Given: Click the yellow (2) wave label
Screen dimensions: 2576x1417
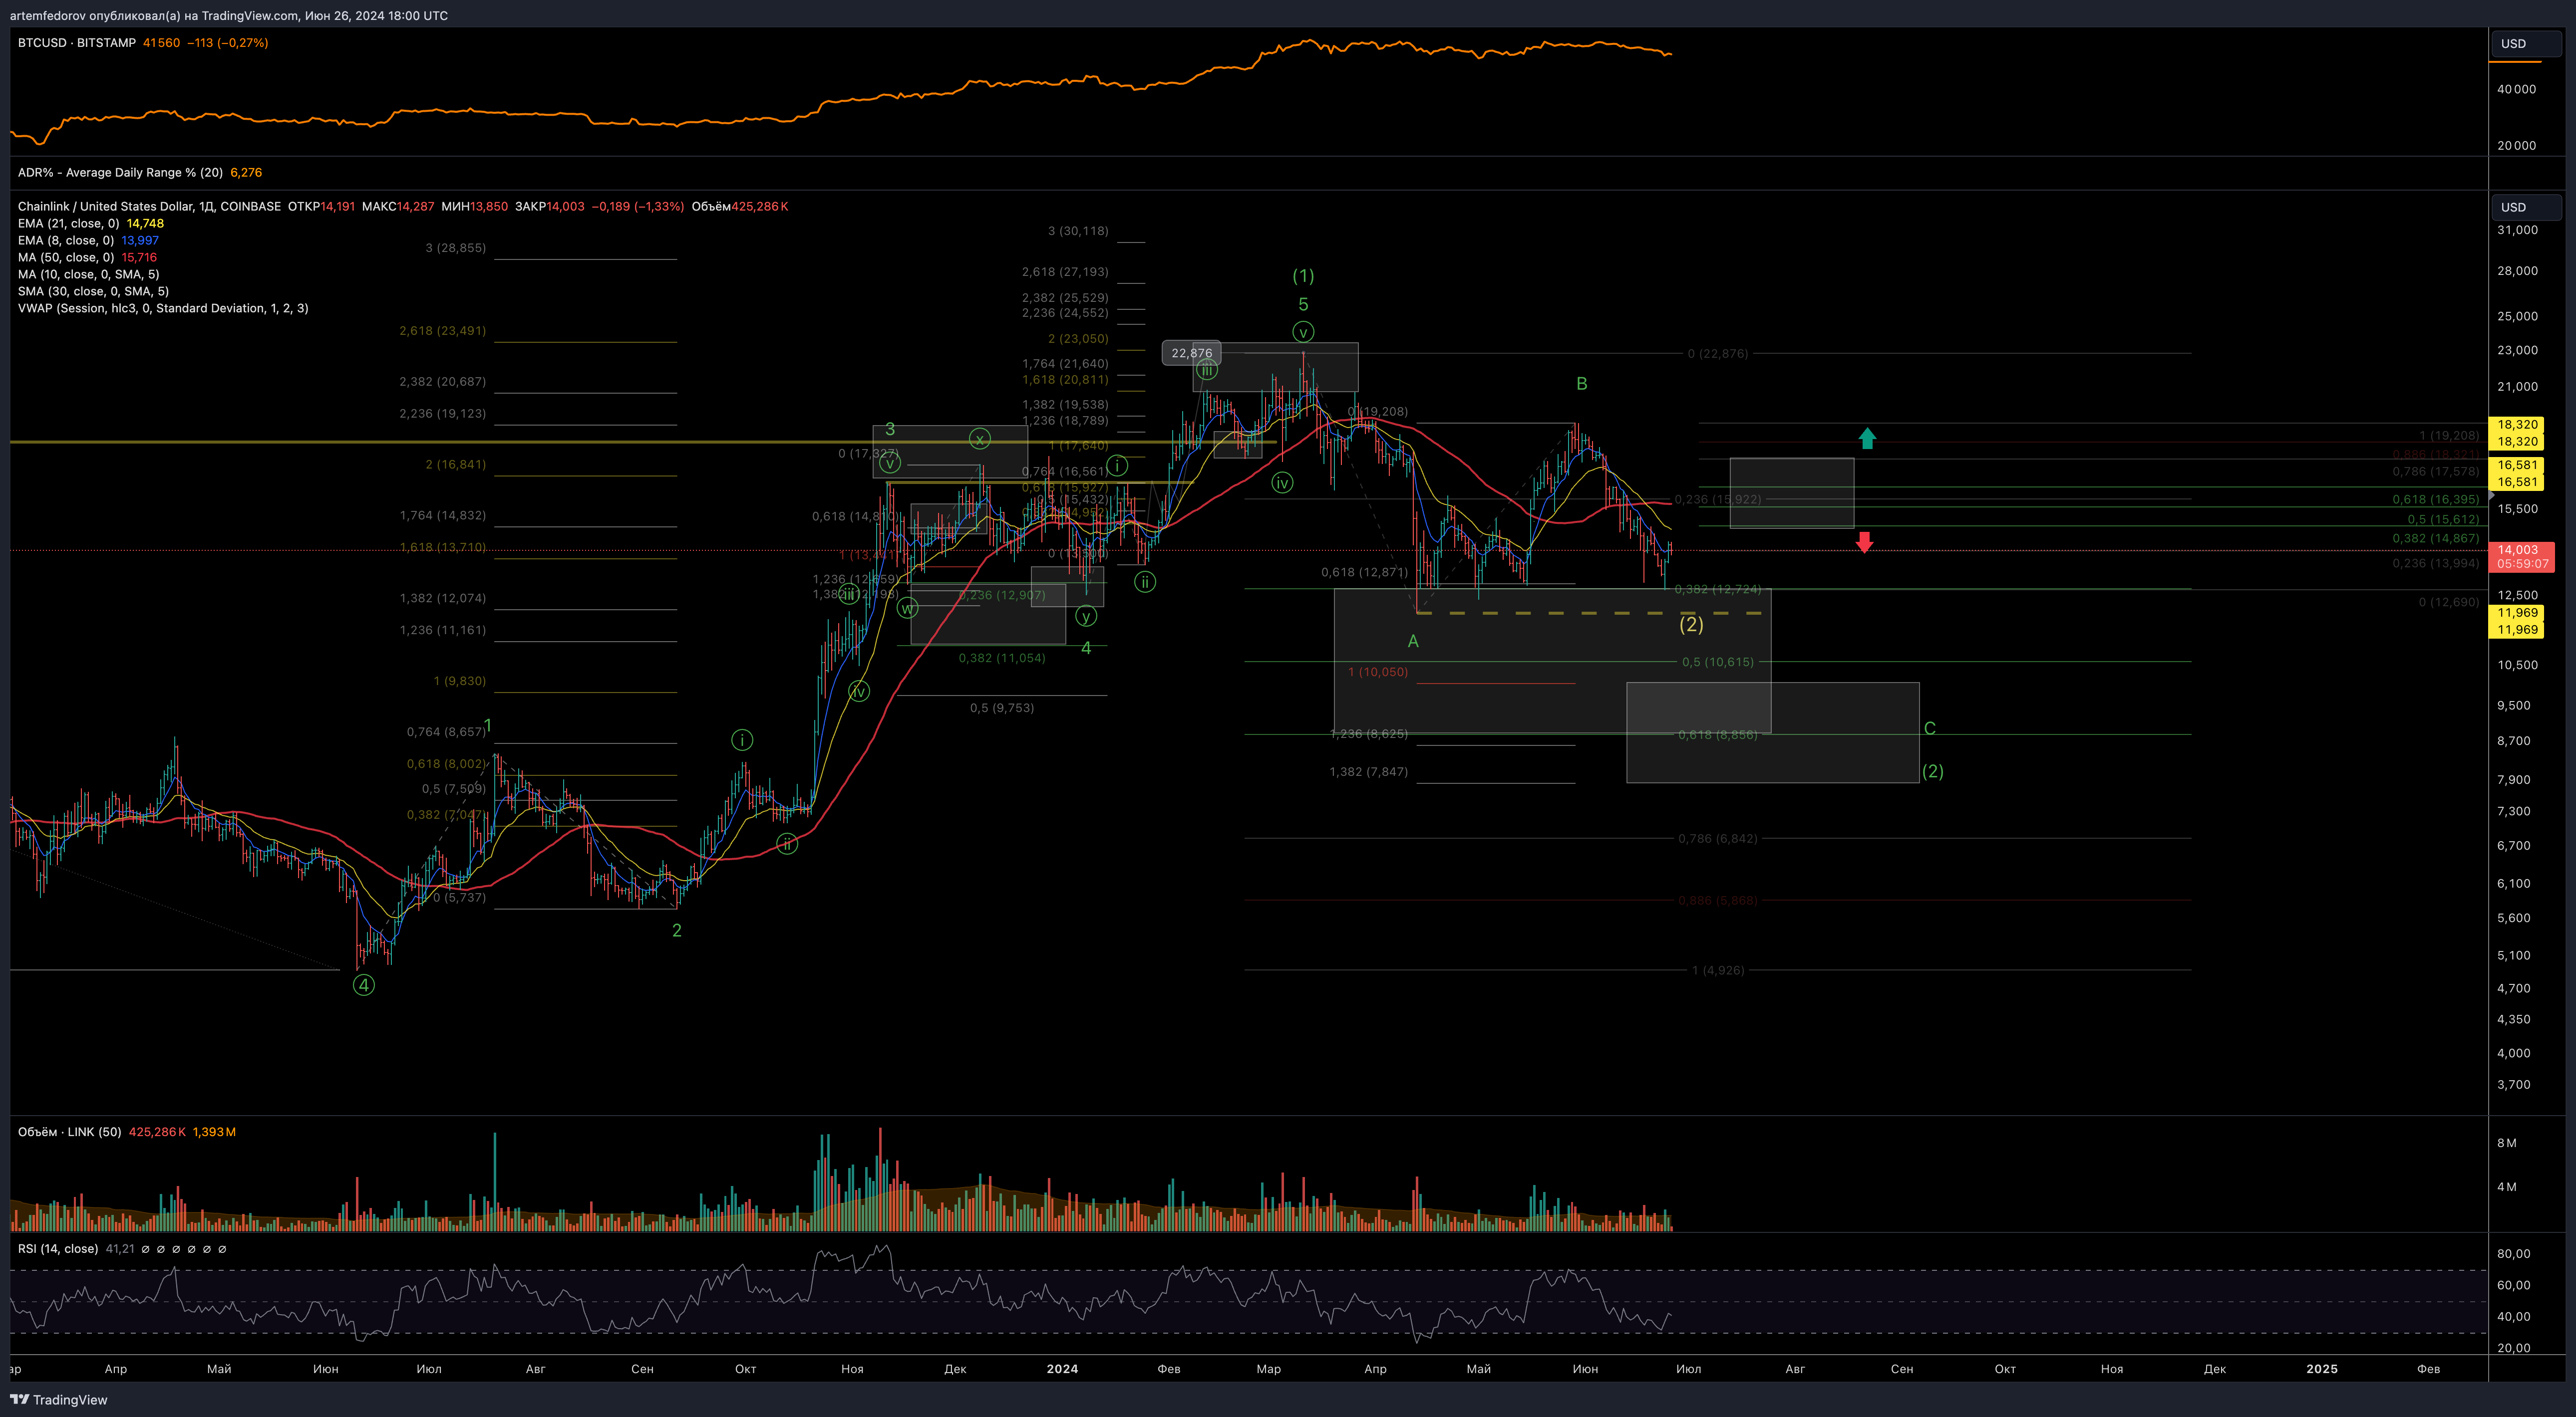Looking at the screenshot, I should pos(1691,624).
